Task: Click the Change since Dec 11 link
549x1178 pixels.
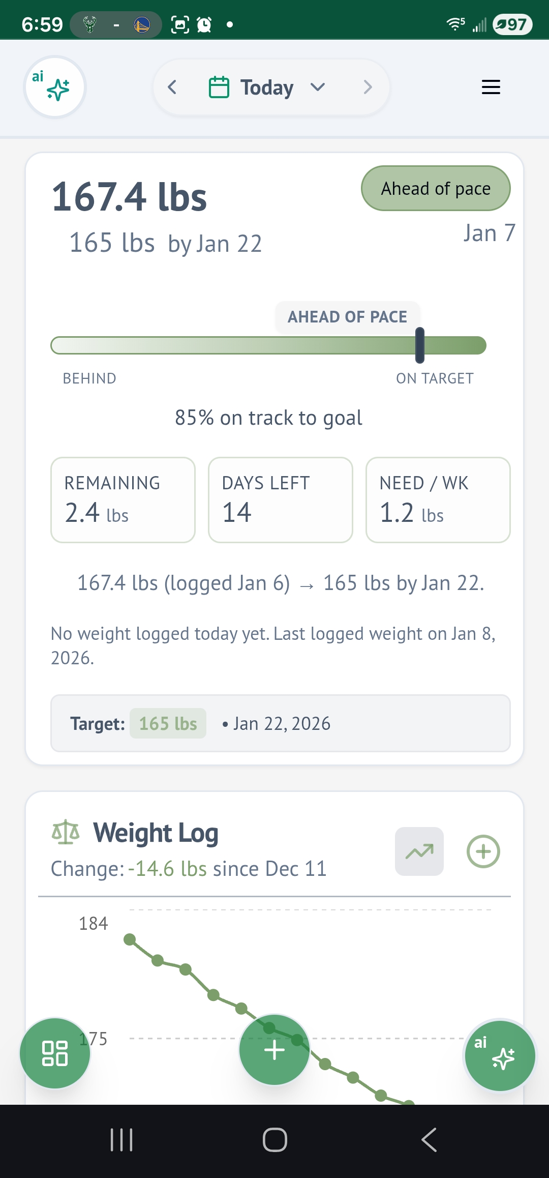Action: tap(188, 869)
